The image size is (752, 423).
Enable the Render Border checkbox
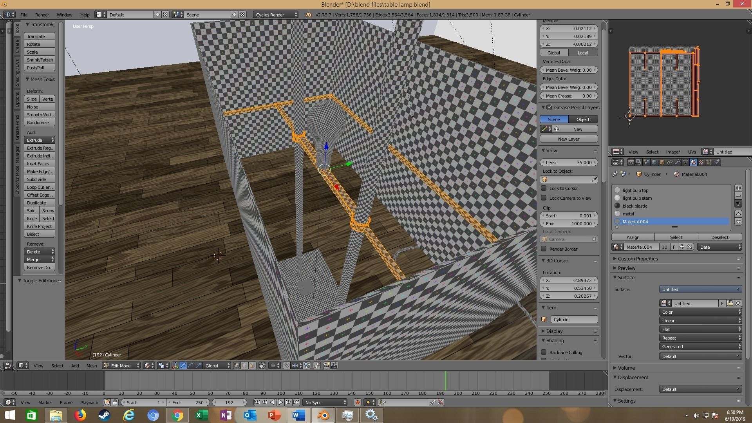pyautogui.click(x=544, y=249)
